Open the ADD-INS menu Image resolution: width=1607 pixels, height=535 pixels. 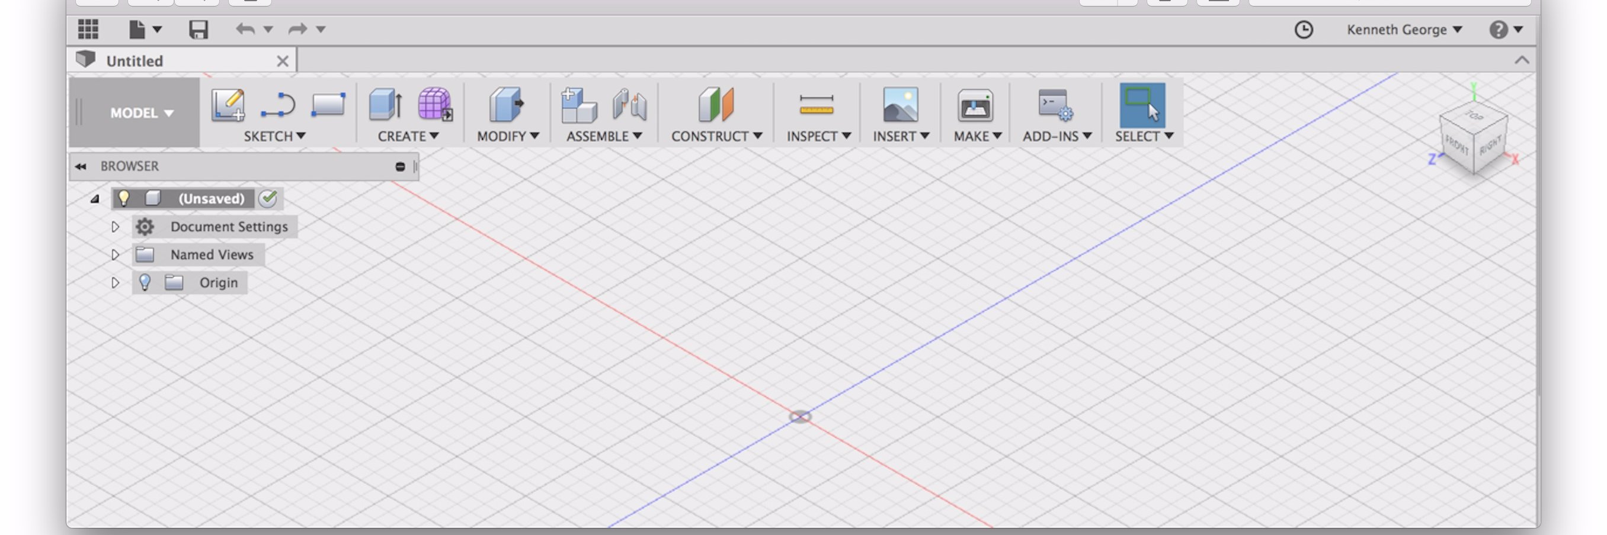(1057, 136)
